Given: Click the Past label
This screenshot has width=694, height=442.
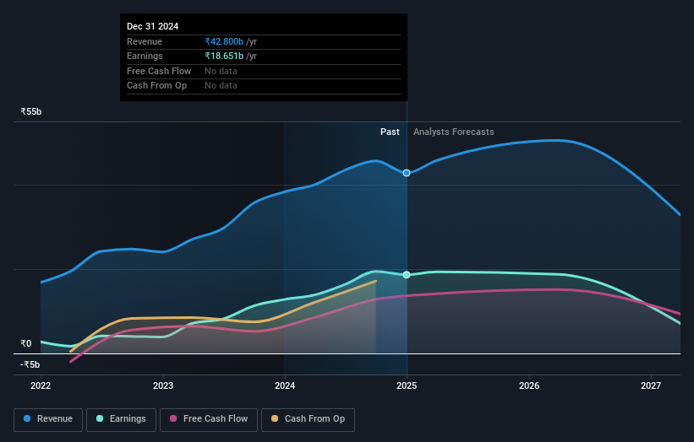Looking at the screenshot, I should (390, 132).
